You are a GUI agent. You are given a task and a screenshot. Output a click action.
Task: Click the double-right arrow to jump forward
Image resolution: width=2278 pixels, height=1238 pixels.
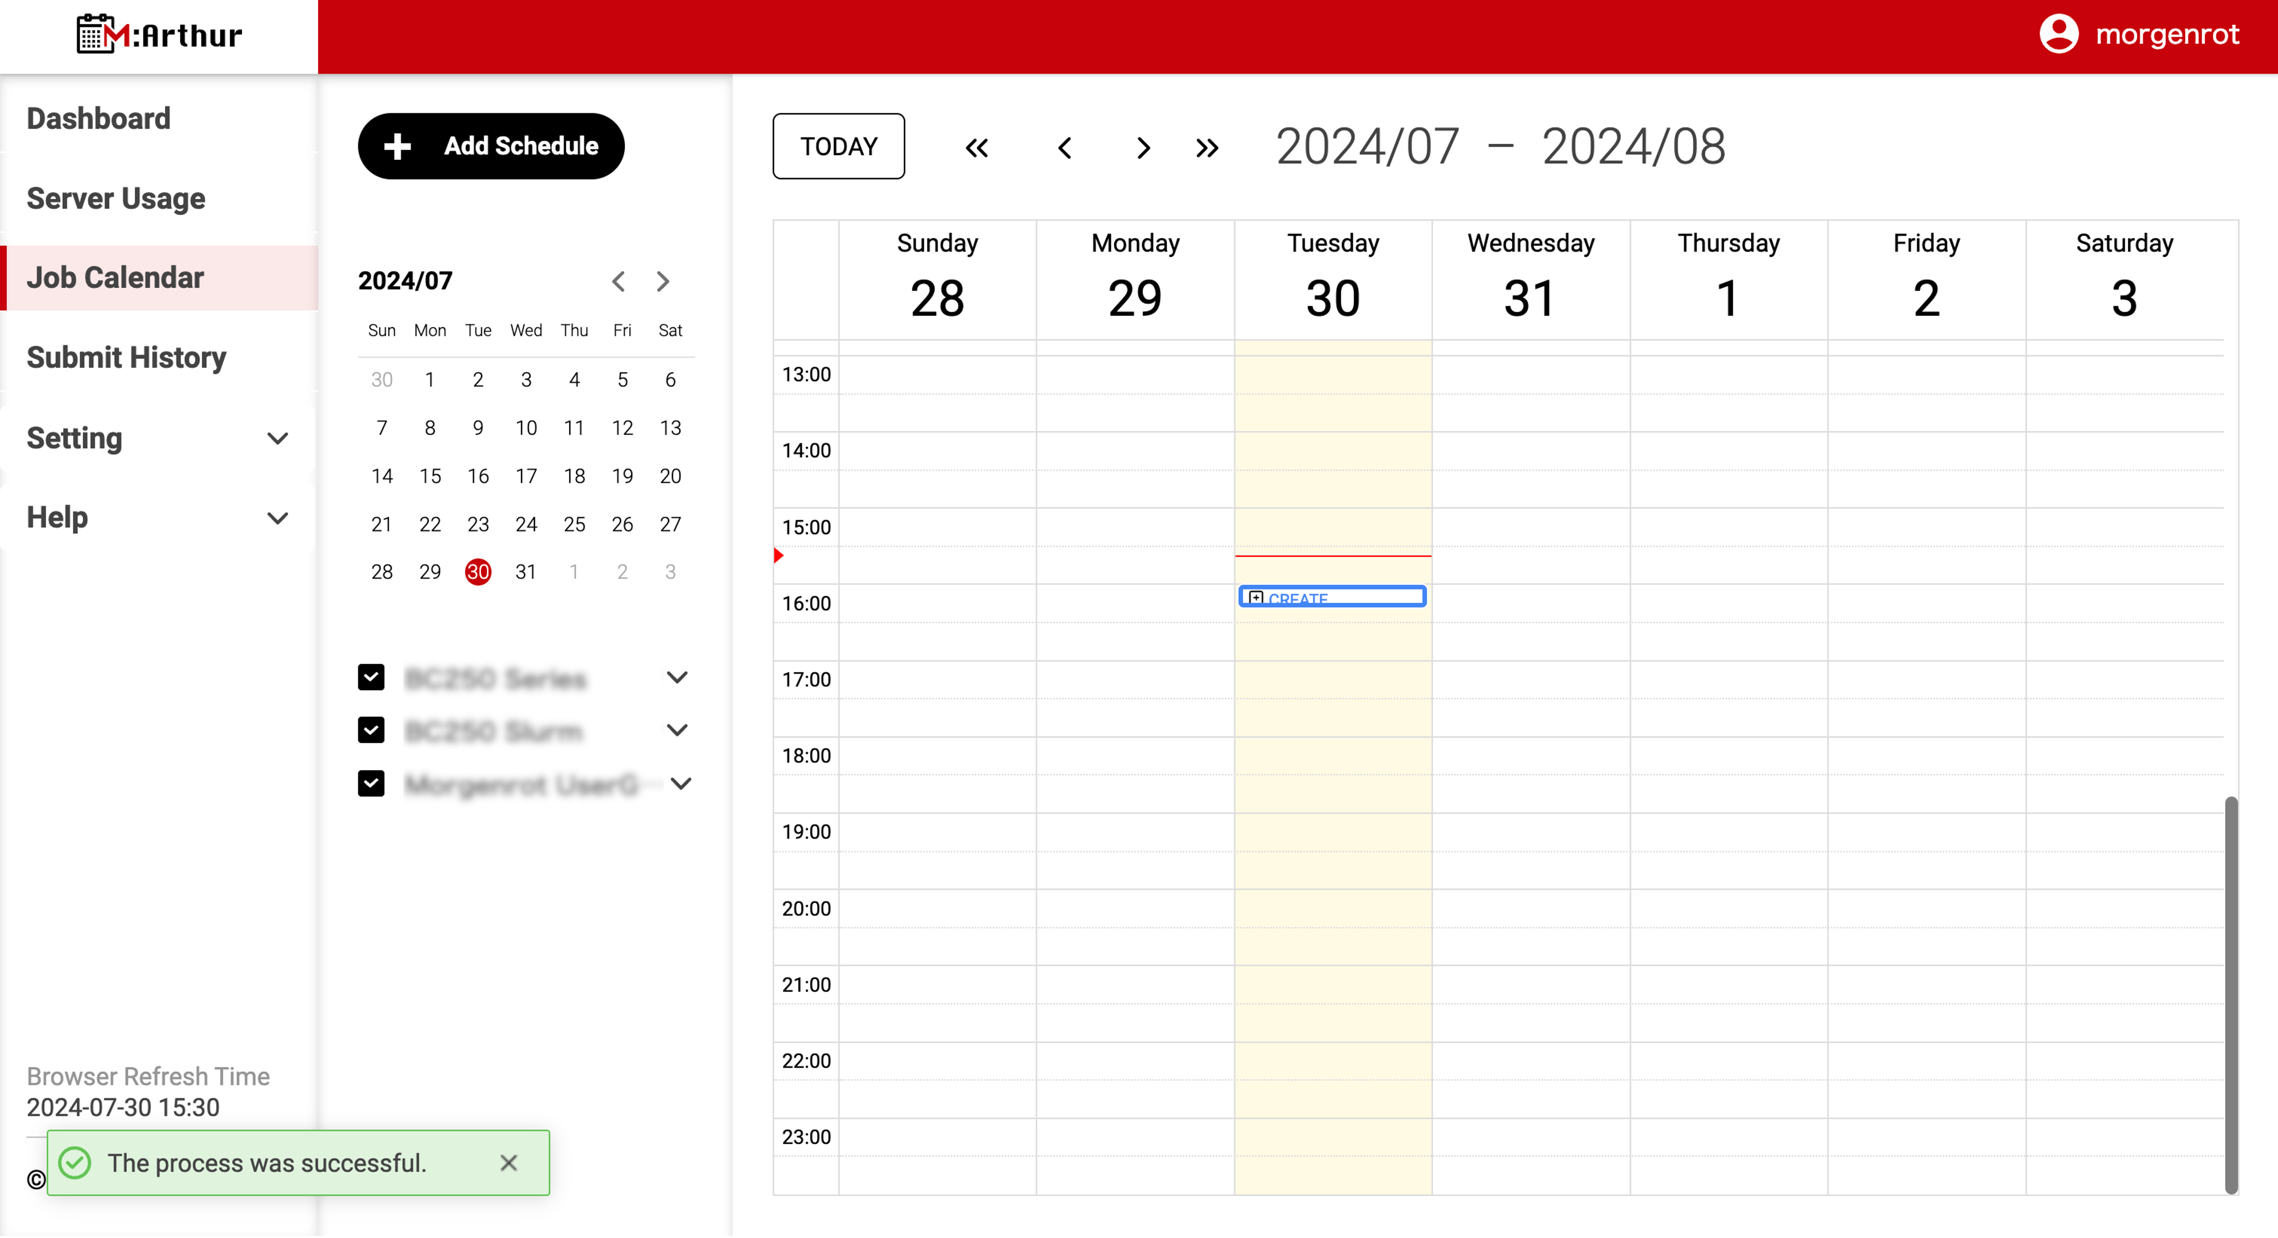[x=1207, y=147]
